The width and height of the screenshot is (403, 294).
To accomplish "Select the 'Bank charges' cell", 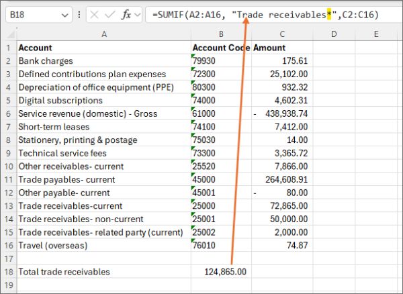I will (x=103, y=60).
